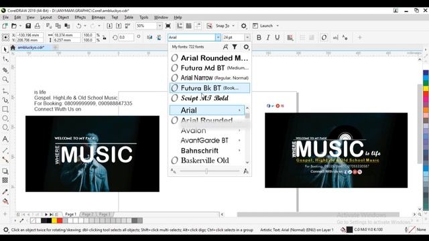Open the font size dropdown
Screen dimensions: 429x241
pos(247,37)
